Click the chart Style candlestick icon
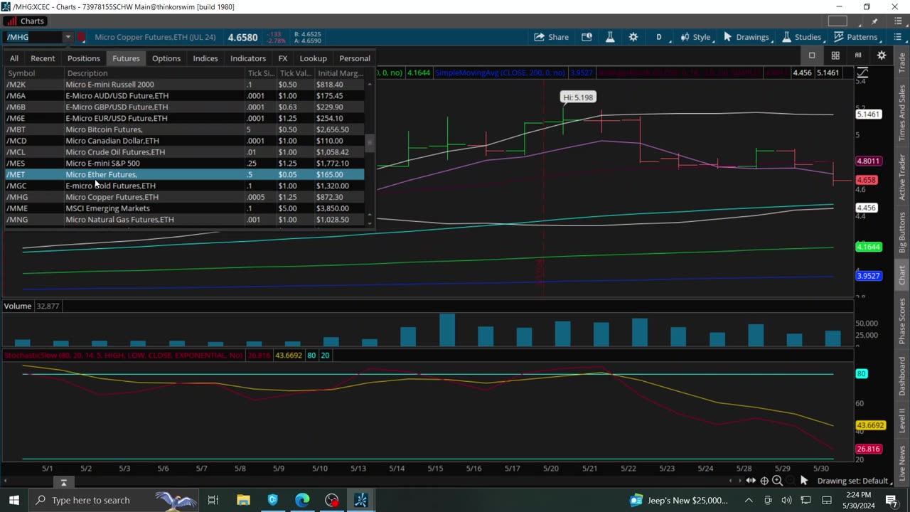This screenshot has width=910, height=512. point(685,37)
